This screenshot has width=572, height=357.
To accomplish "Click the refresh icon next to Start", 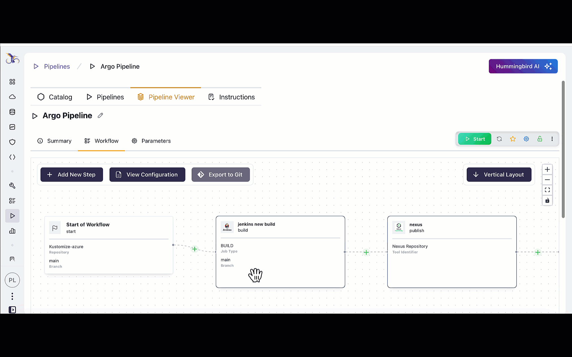I will [x=499, y=139].
